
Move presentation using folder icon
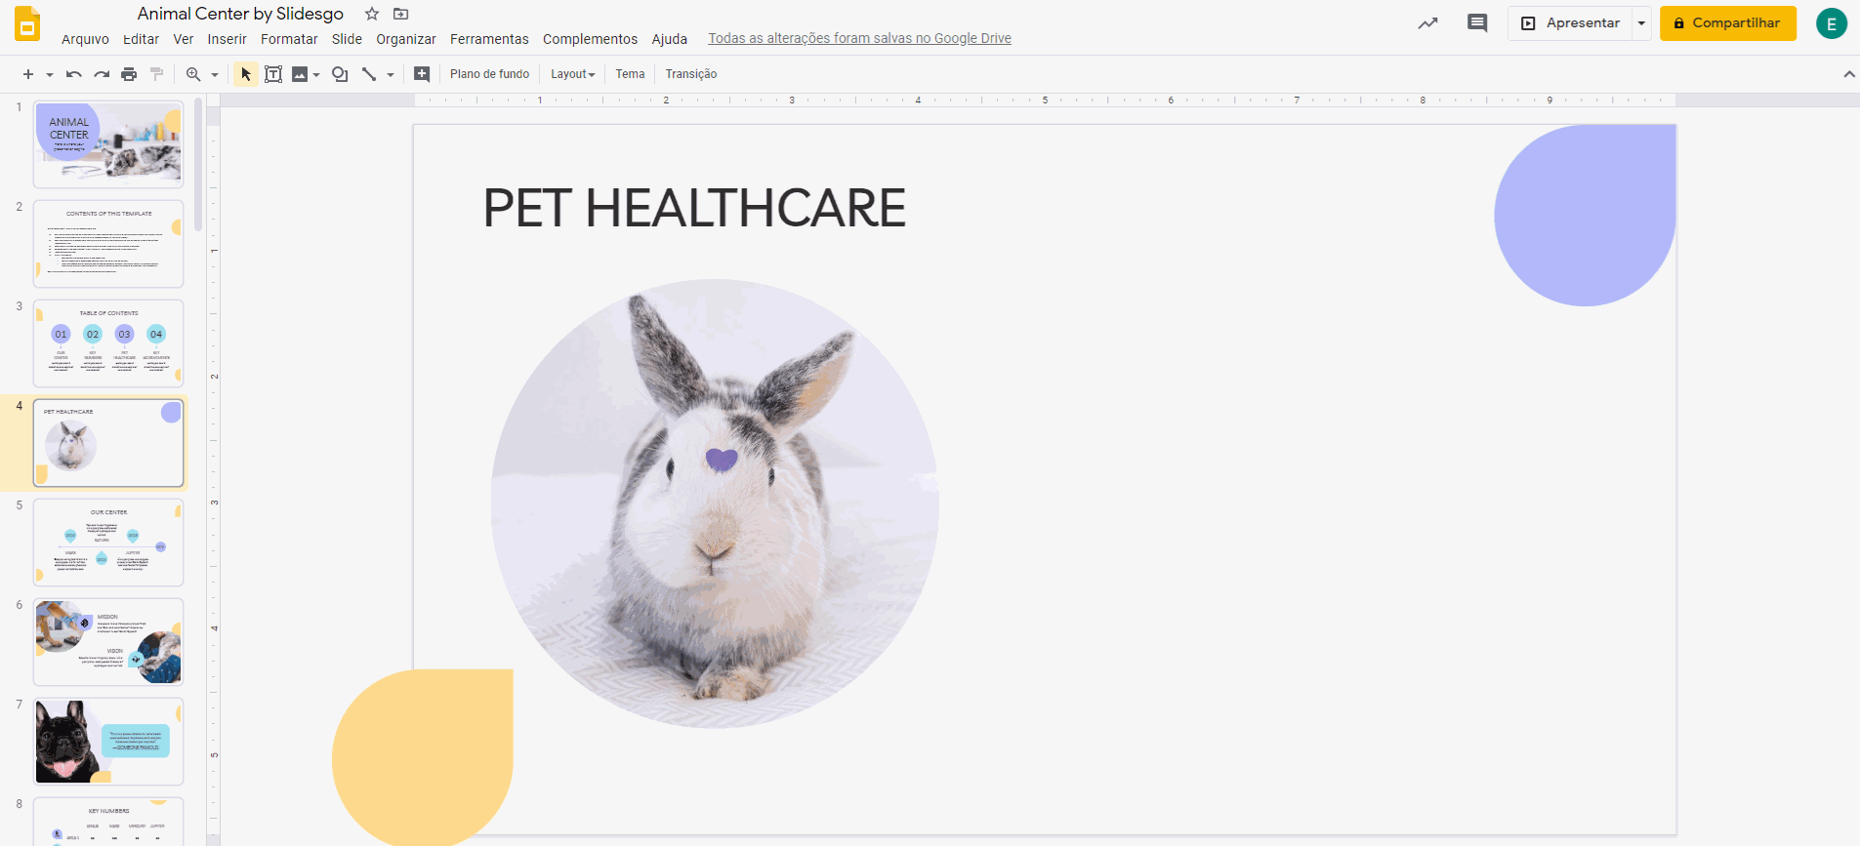(400, 14)
